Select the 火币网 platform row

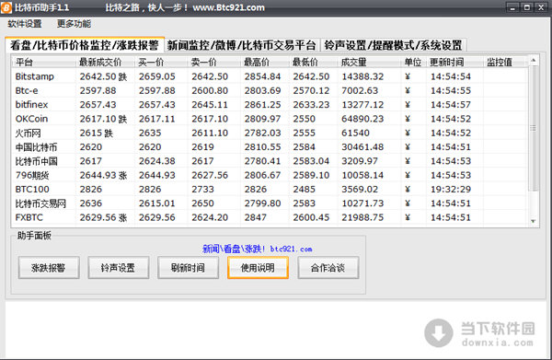click(270, 133)
